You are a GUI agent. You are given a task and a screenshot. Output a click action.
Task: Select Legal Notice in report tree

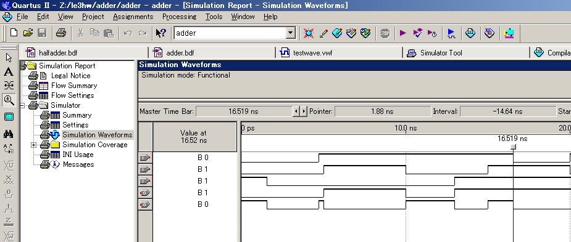click(70, 76)
